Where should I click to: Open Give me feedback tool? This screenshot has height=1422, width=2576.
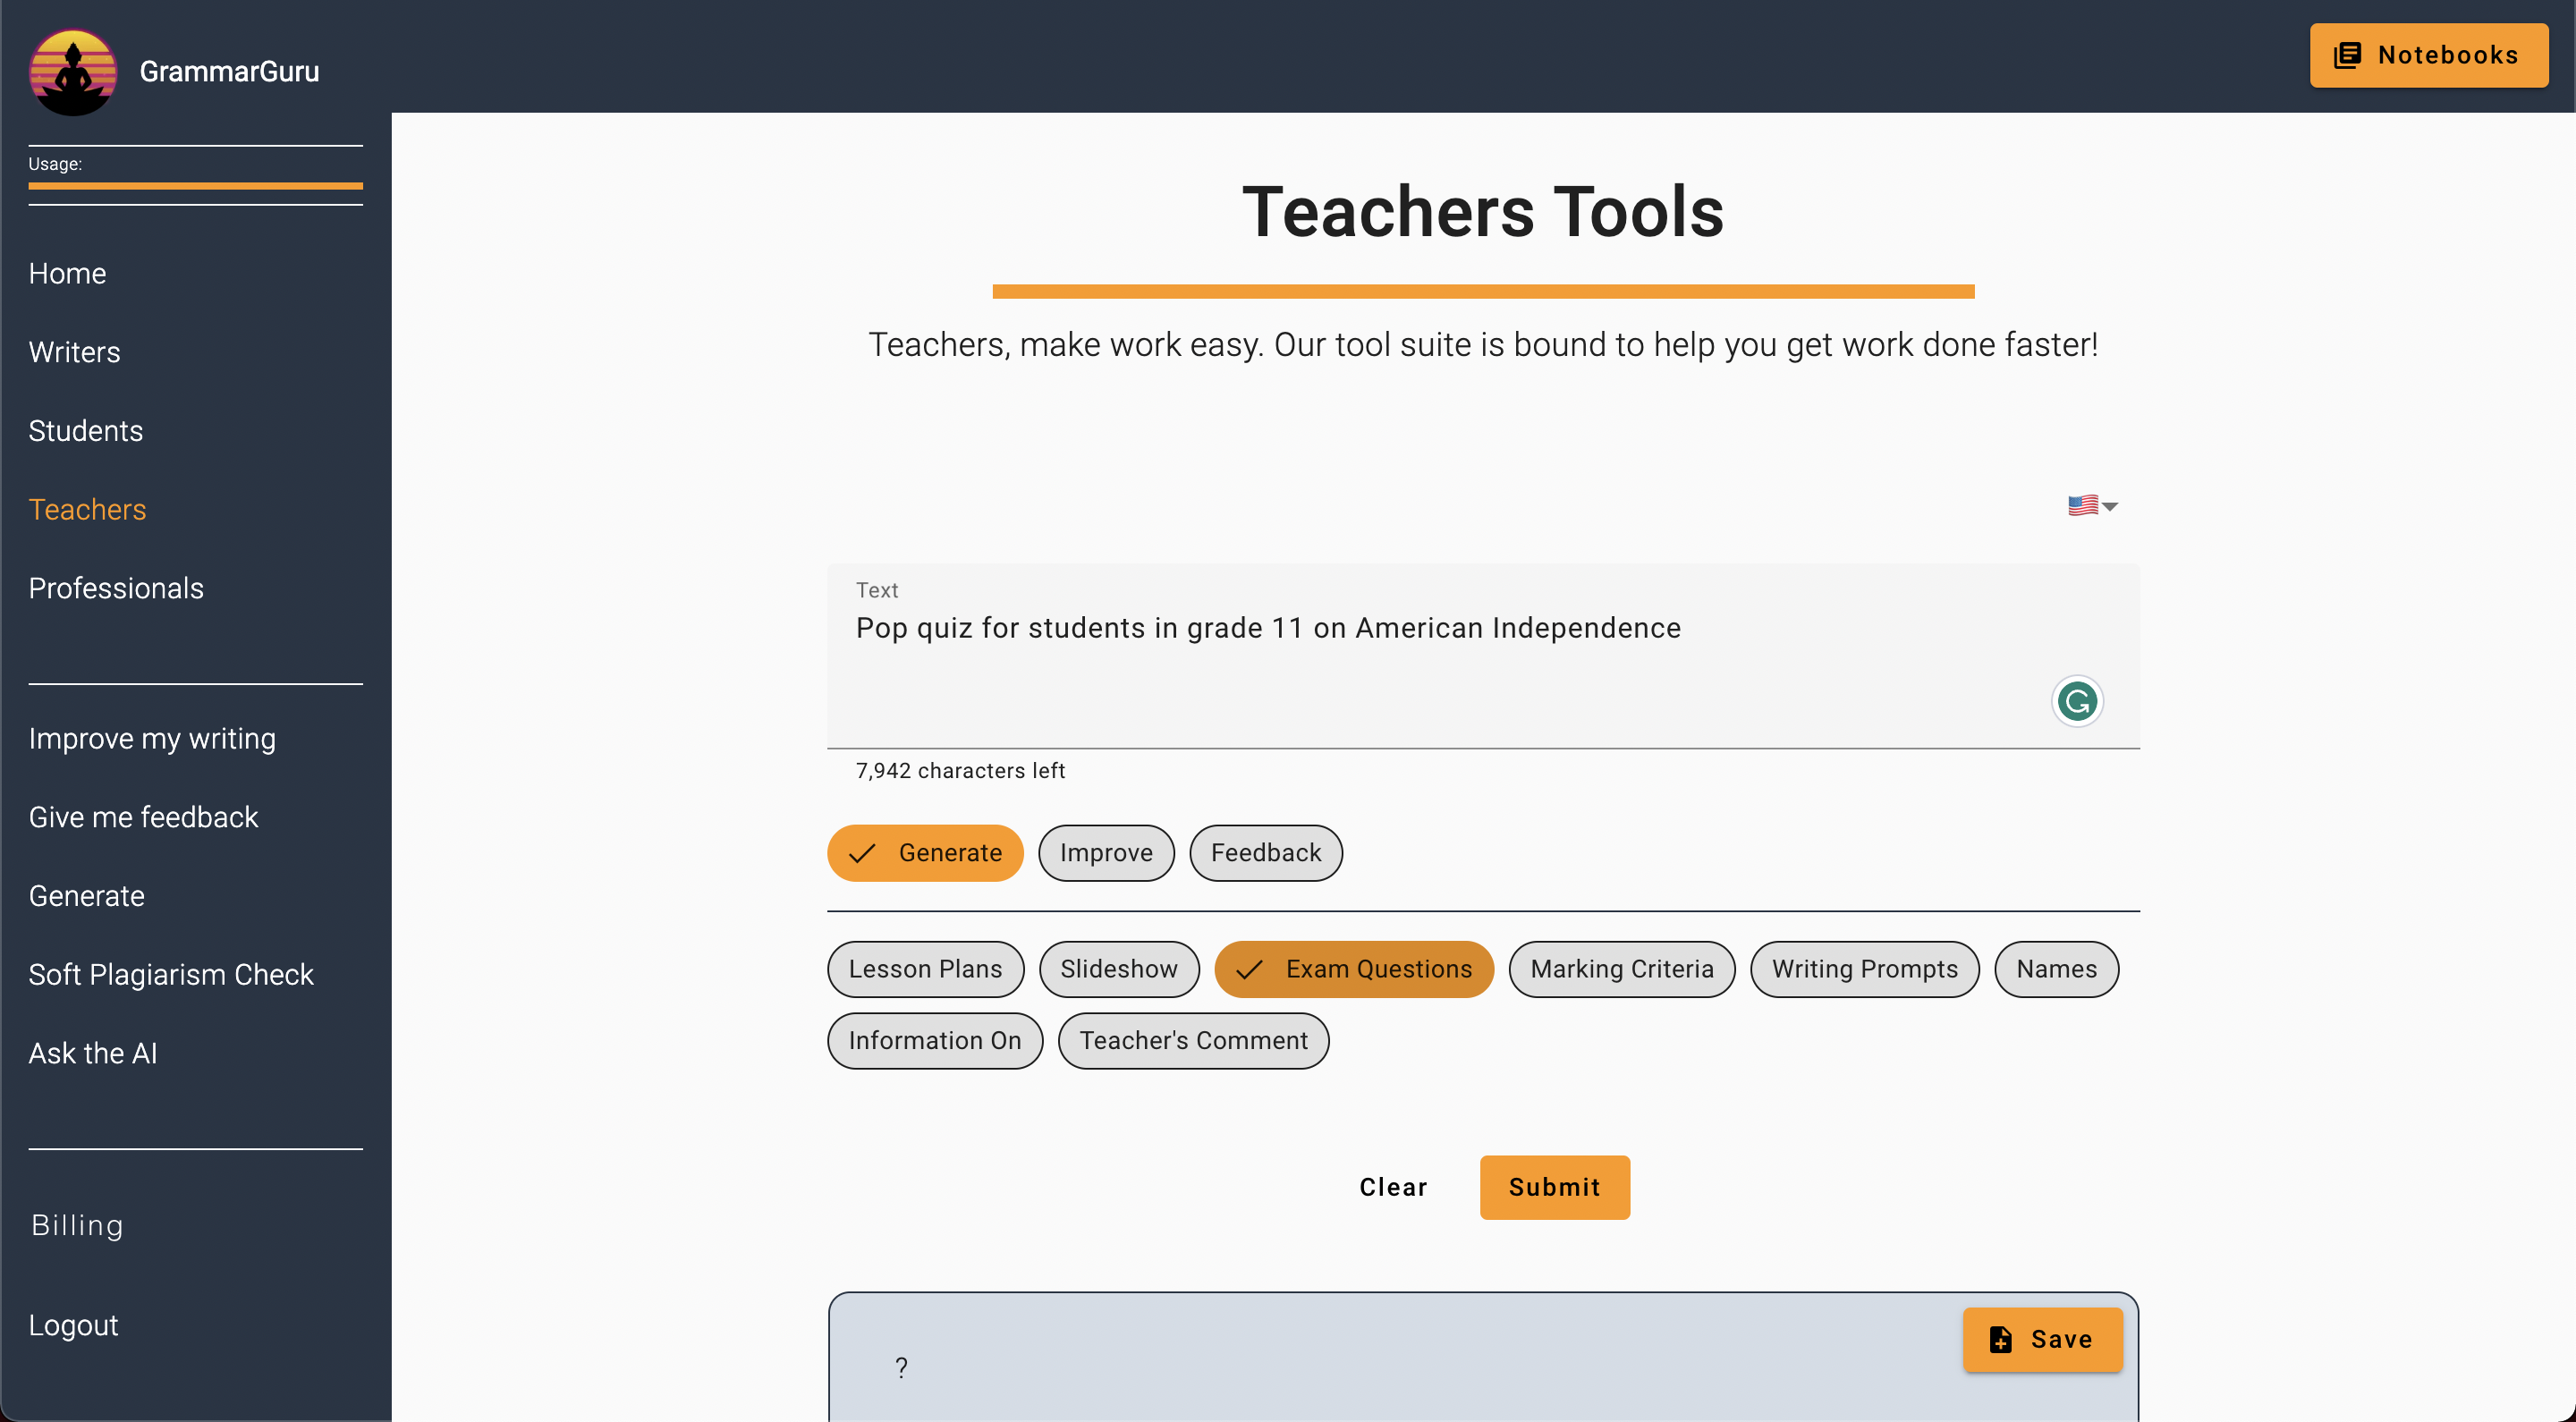click(143, 817)
